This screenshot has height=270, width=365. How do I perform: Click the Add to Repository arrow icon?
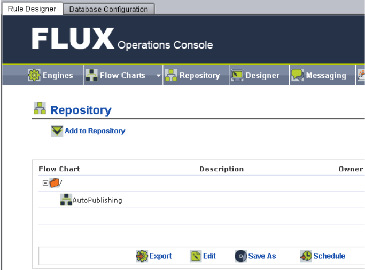[x=57, y=131]
